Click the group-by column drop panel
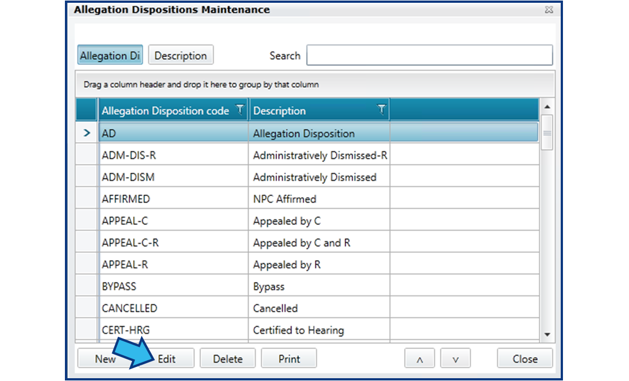Image resolution: width=629 pixels, height=381 pixels. tap(315, 84)
